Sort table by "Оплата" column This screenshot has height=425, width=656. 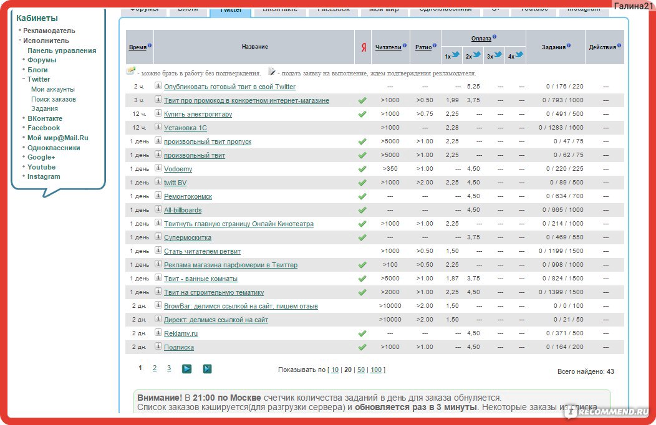click(481, 39)
